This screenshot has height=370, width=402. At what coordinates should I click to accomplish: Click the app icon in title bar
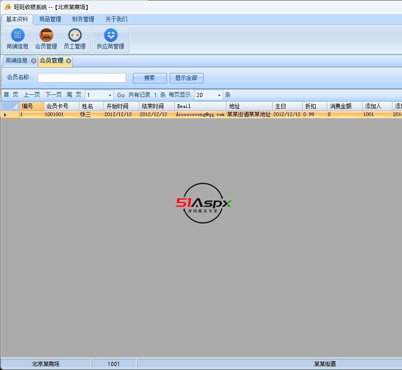[x=7, y=7]
